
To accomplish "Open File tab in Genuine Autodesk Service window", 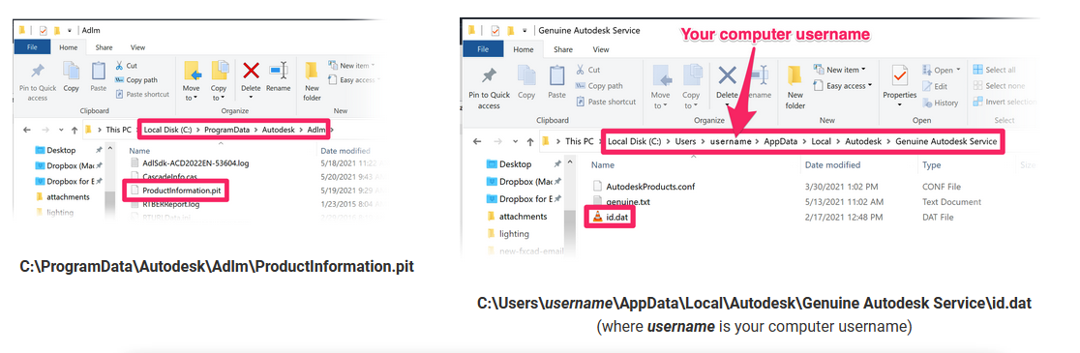I will pyautogui.click(x=484, y=49).
